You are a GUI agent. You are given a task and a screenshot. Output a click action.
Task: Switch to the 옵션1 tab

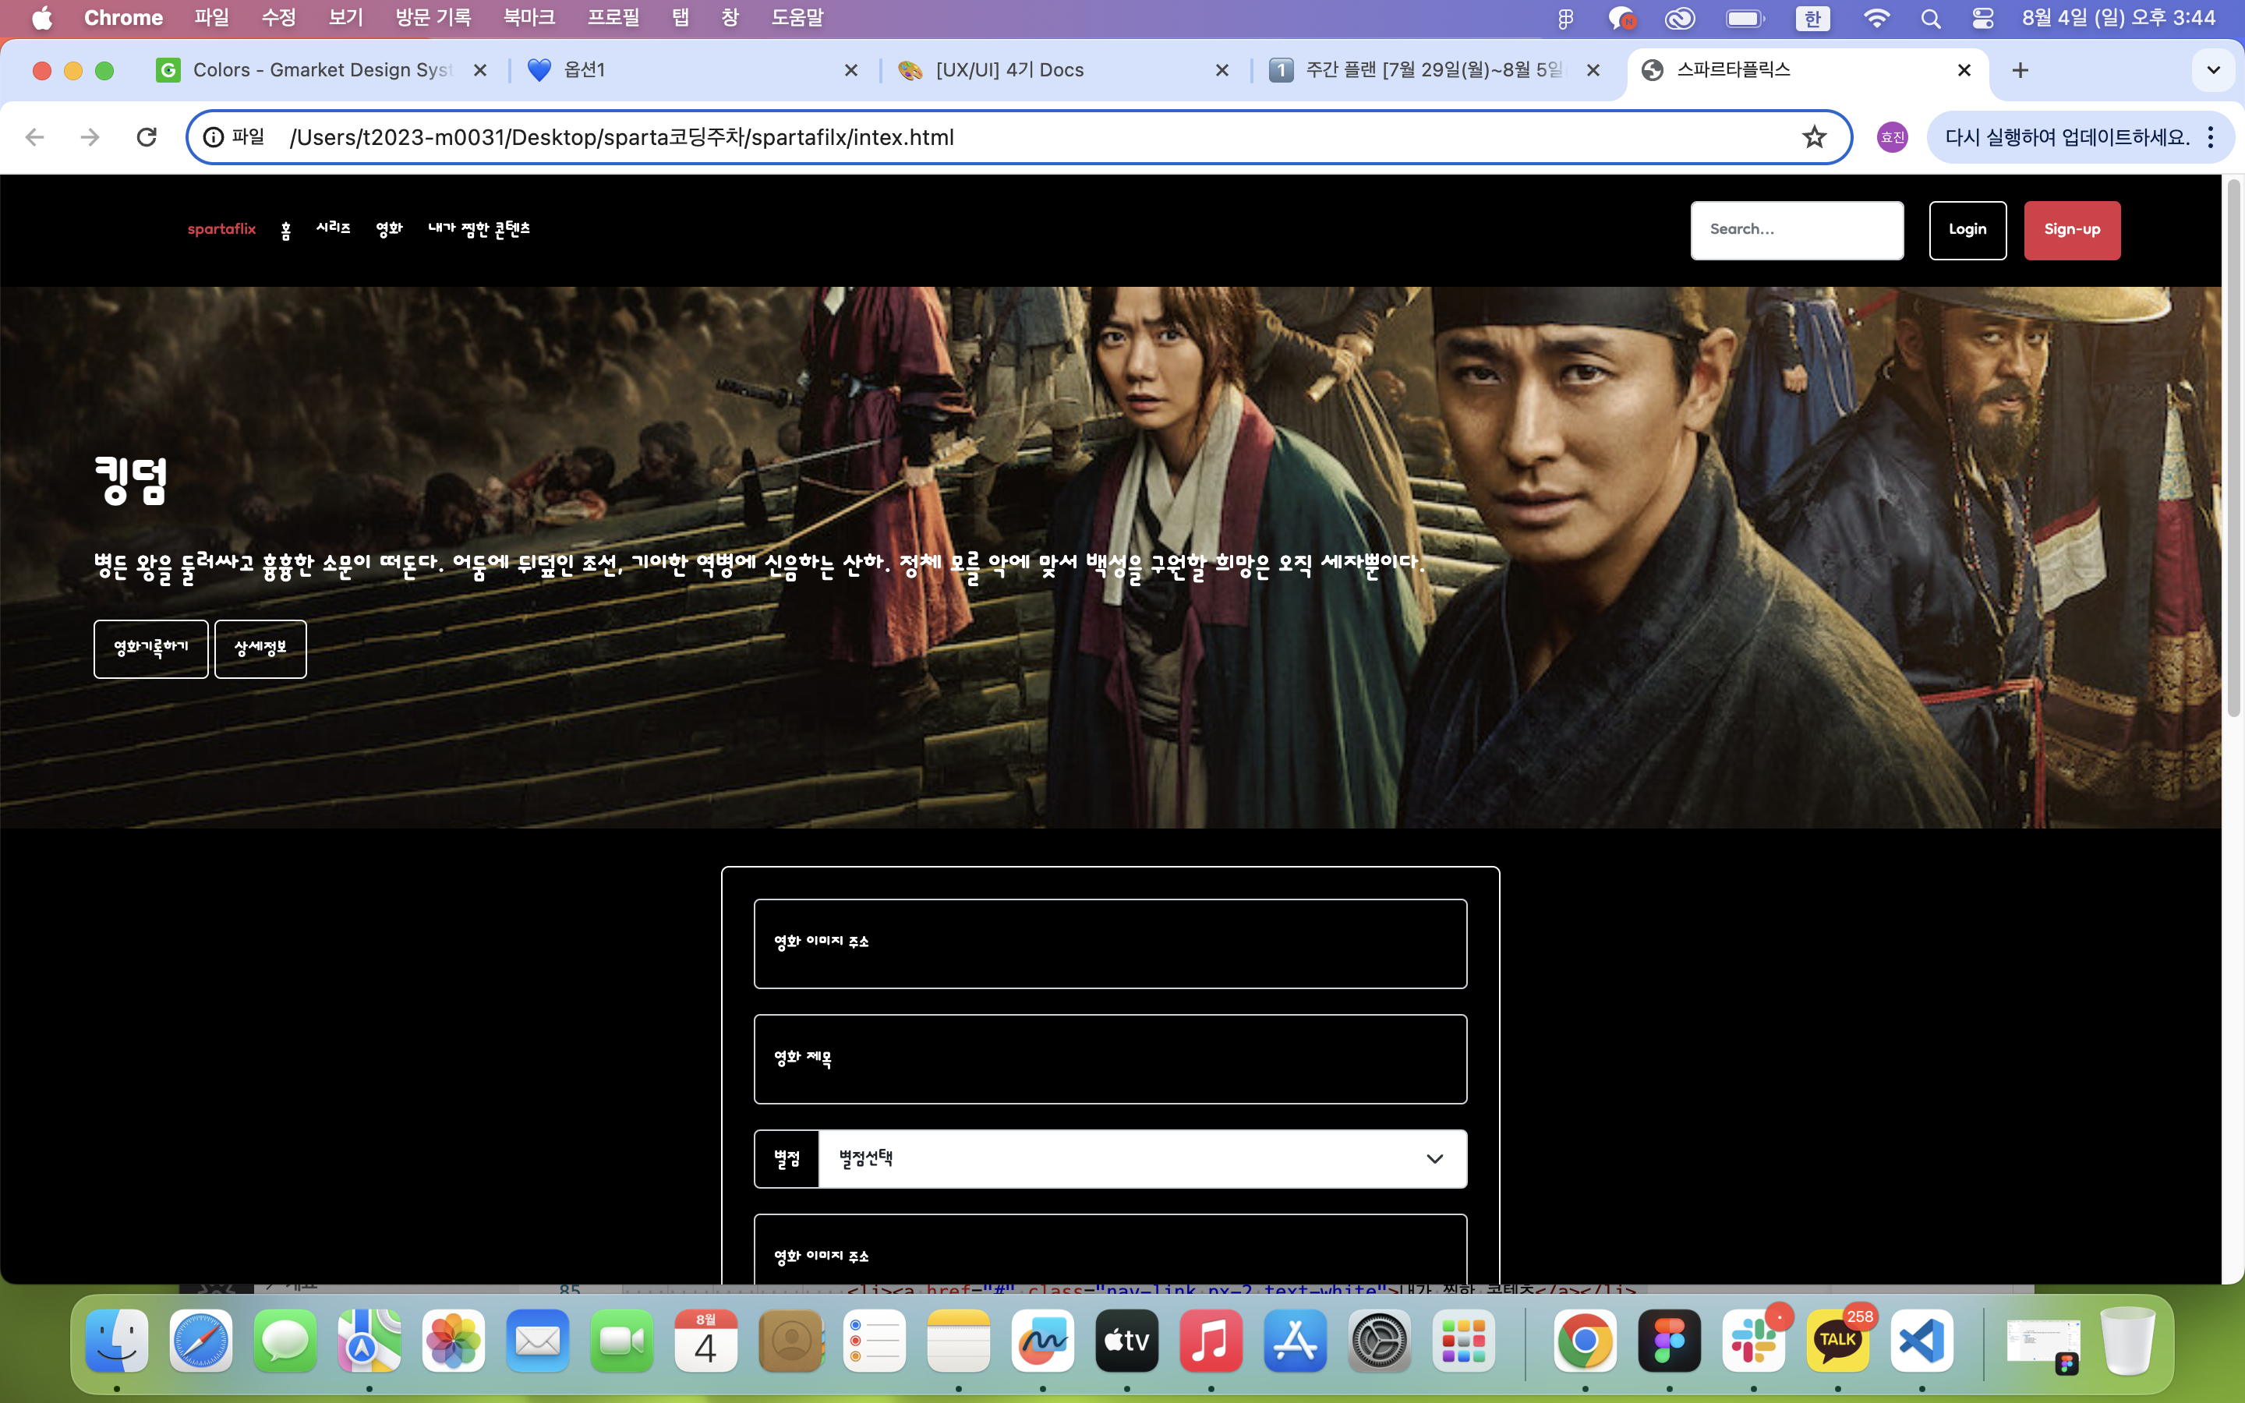click(x=693, y=70)
